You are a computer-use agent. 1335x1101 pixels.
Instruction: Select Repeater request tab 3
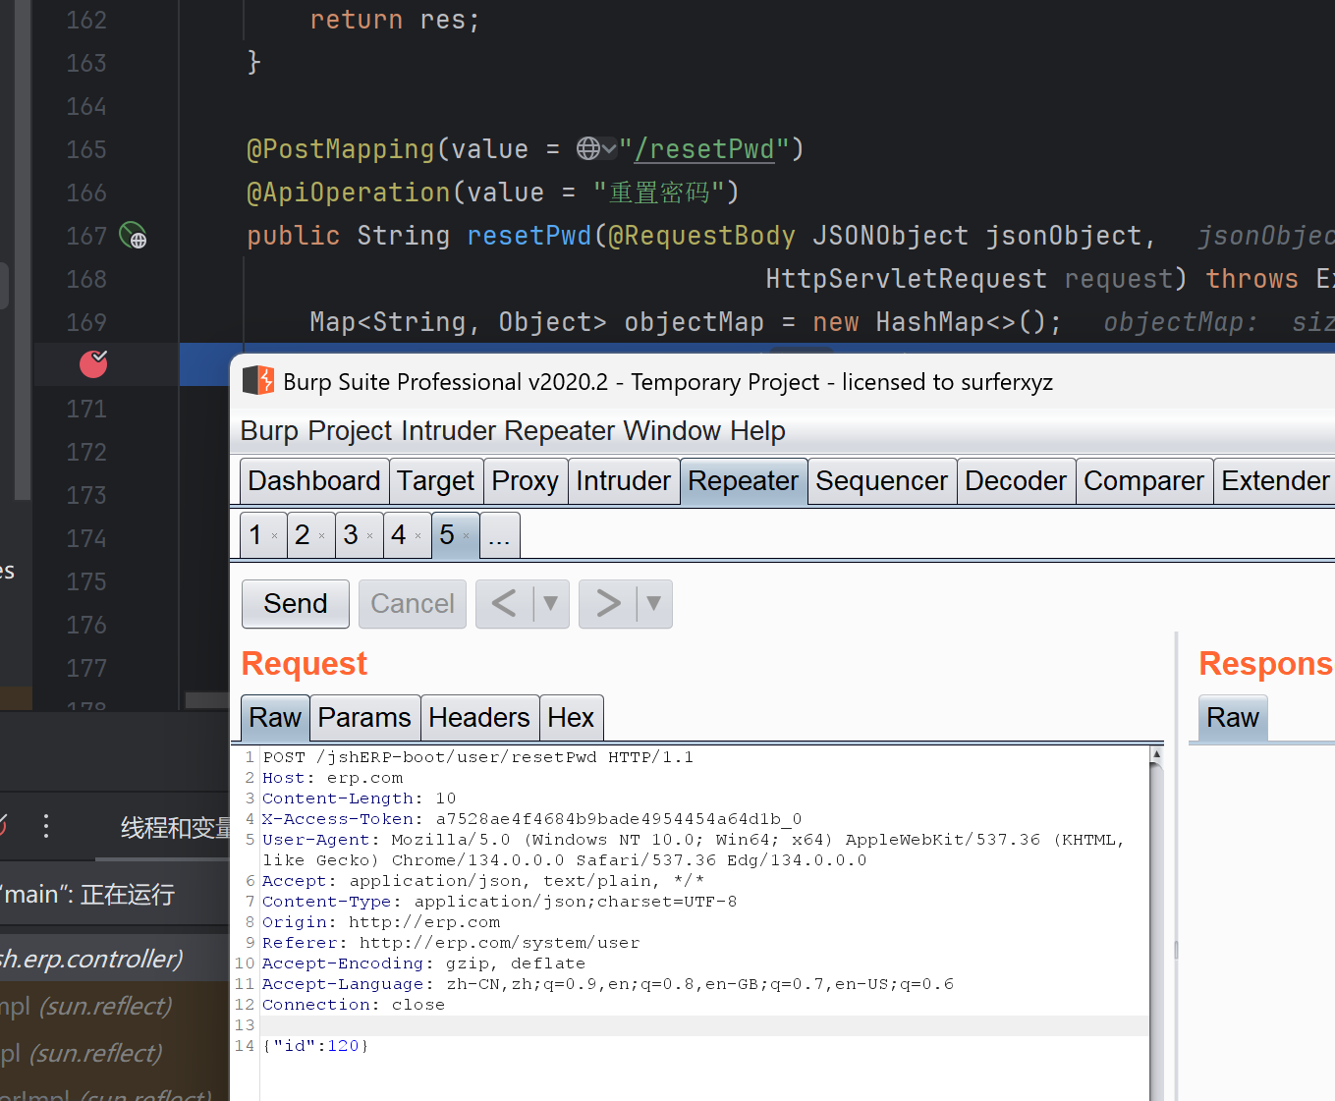pyautogui.click(x=351, y=535)
